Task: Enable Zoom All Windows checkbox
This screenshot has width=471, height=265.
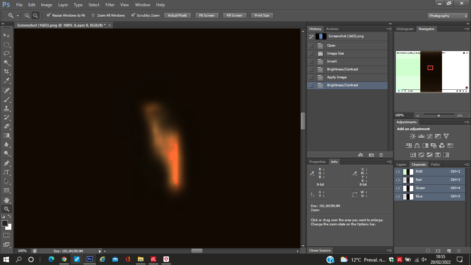Action: [x=93, y=16]
